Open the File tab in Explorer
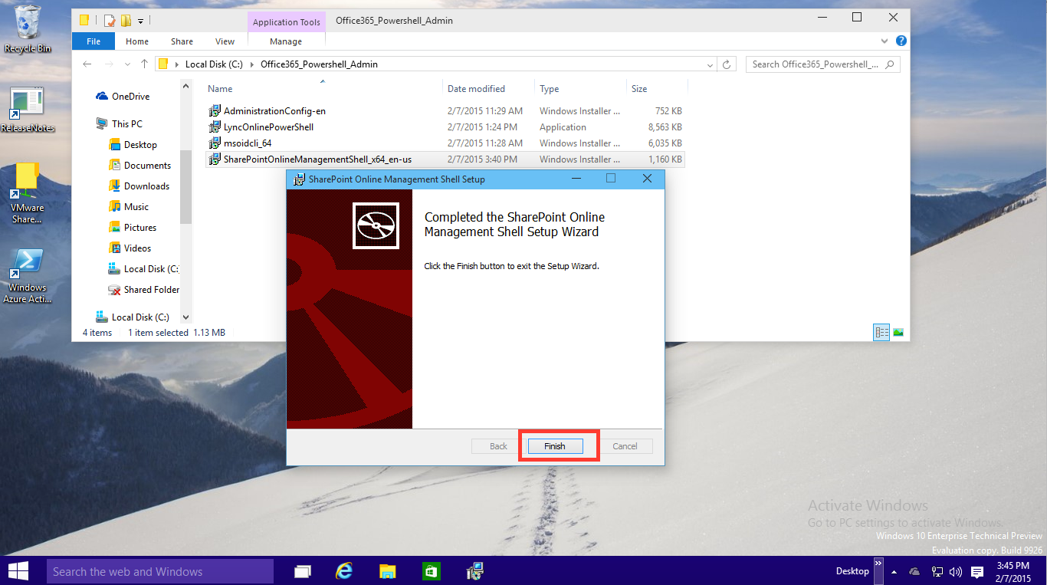Viewport: 1047px width, 585px height. (x=94, y=41)
